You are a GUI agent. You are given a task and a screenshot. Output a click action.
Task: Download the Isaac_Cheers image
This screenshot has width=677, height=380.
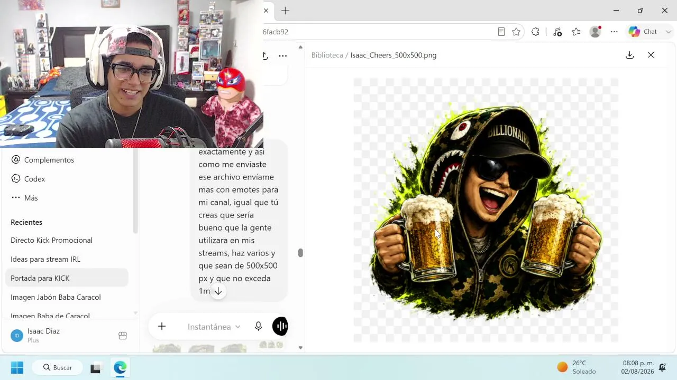point(629,55)
